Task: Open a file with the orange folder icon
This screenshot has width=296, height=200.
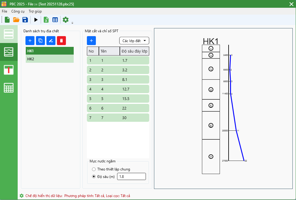Action: [16, 20]
